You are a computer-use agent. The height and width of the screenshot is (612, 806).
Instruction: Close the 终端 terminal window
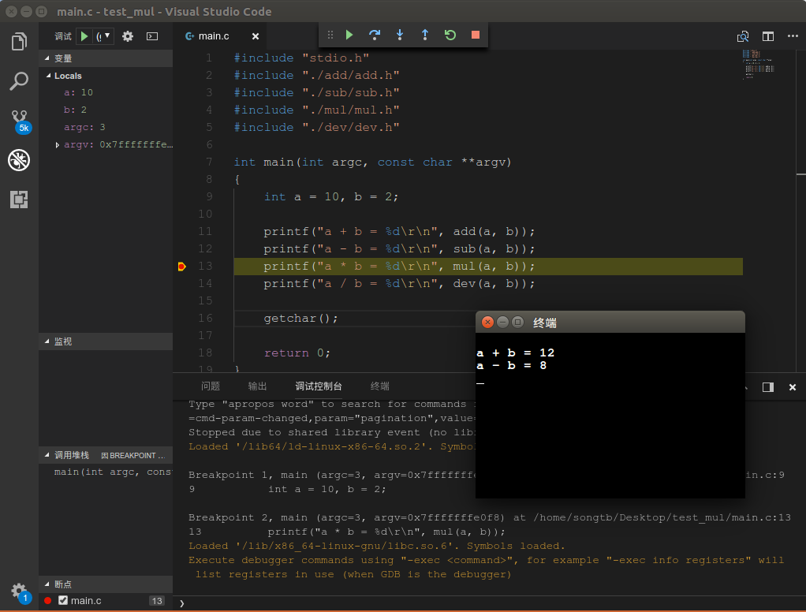point(488,323)
